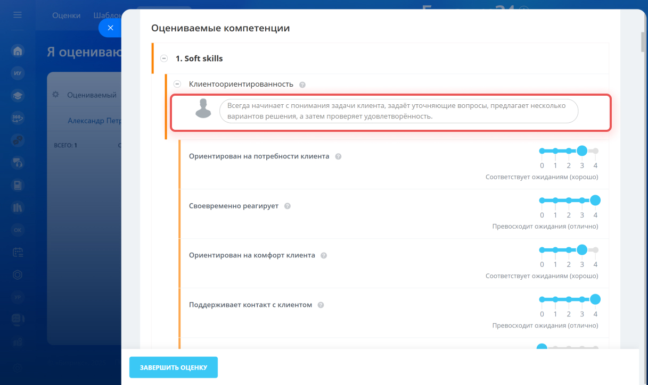Image resolution: width=648 pixels, height=385 pixels.
Task: Click the comment field under Клиентоориентированность
Action: point(398,111)
